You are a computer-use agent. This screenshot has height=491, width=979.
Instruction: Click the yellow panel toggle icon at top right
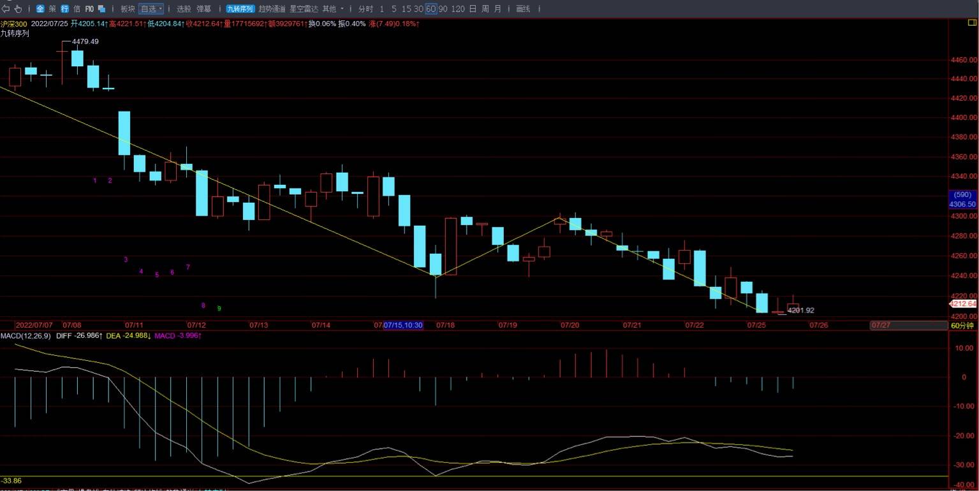[x=972, y=24]
